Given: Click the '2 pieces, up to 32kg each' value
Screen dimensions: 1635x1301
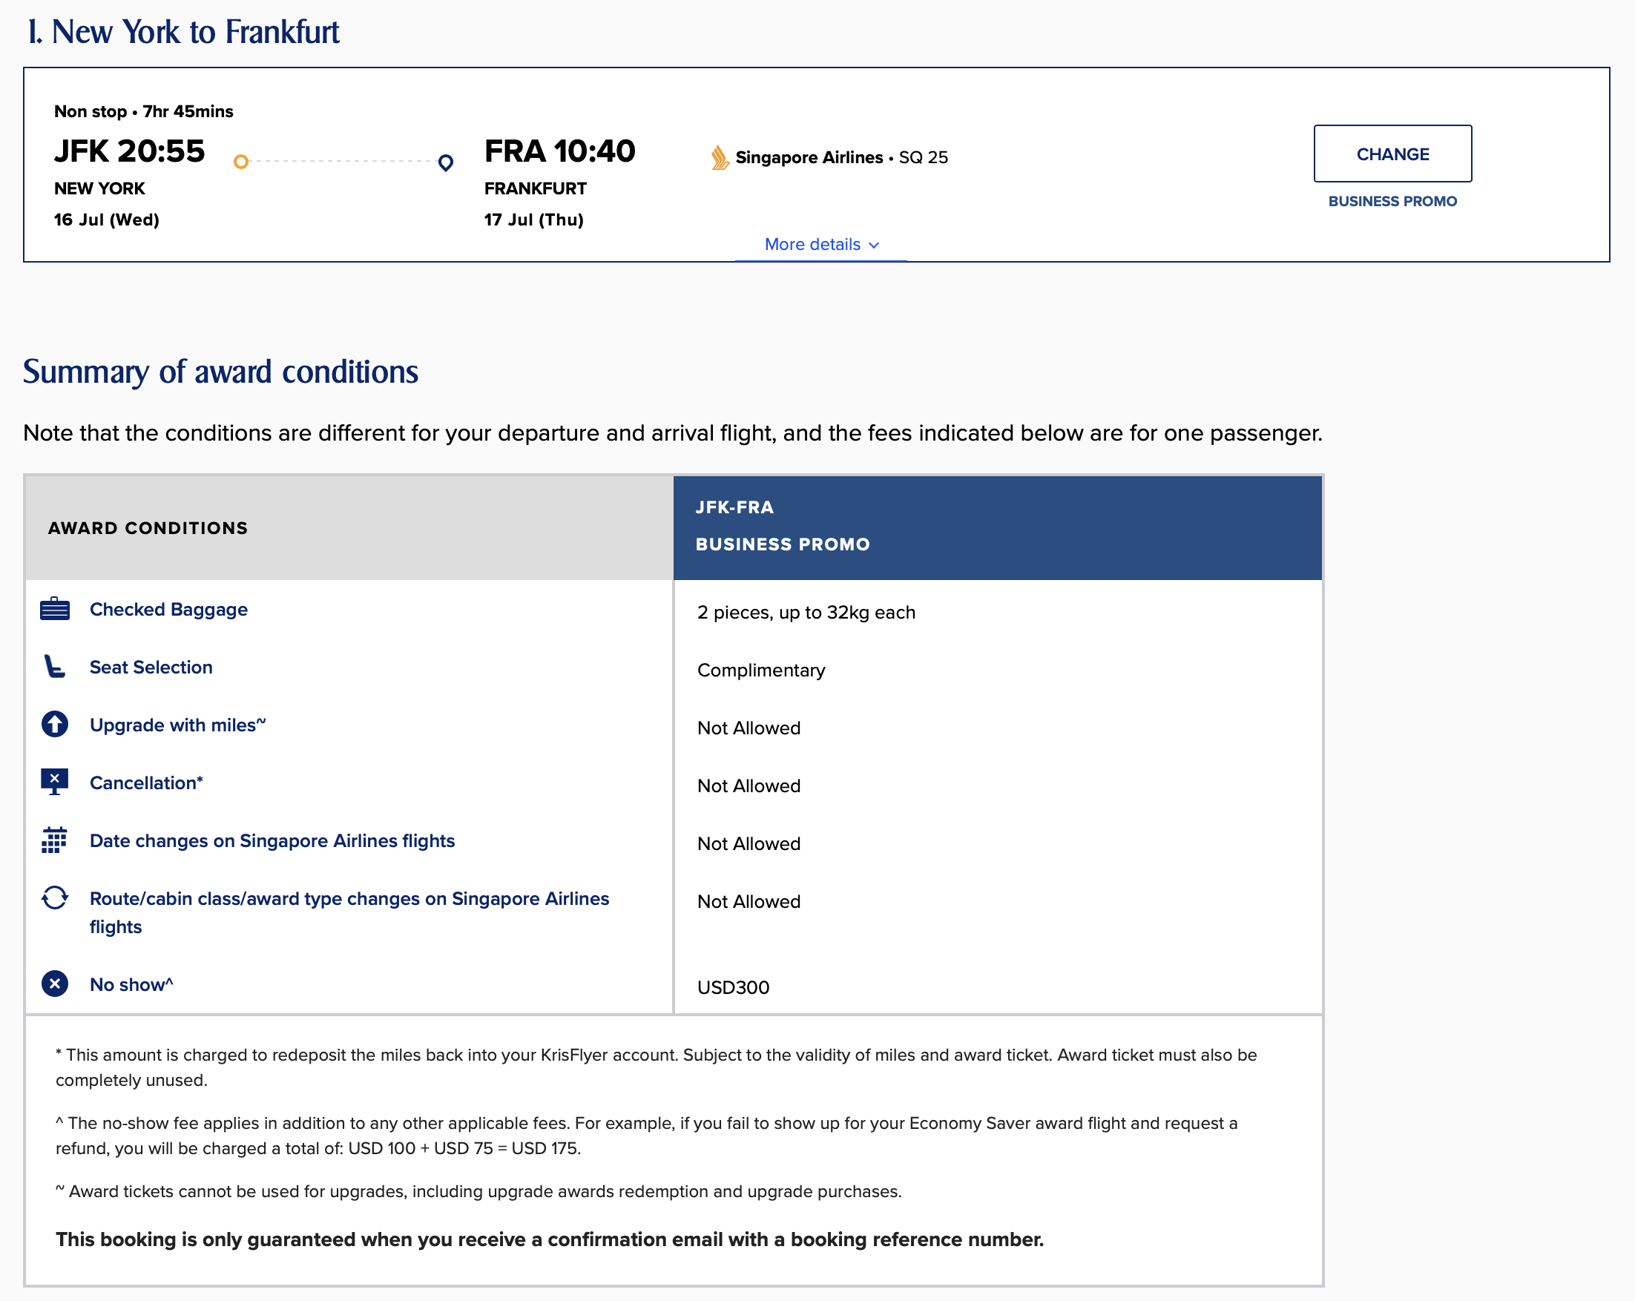Looking at the screenshot, I should click(x=806, y=612).
